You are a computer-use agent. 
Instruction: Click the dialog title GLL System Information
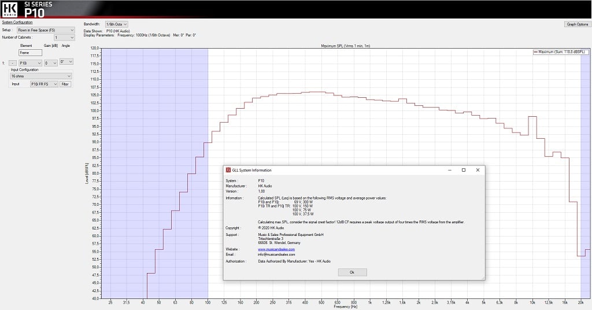[x=251, y=170]
